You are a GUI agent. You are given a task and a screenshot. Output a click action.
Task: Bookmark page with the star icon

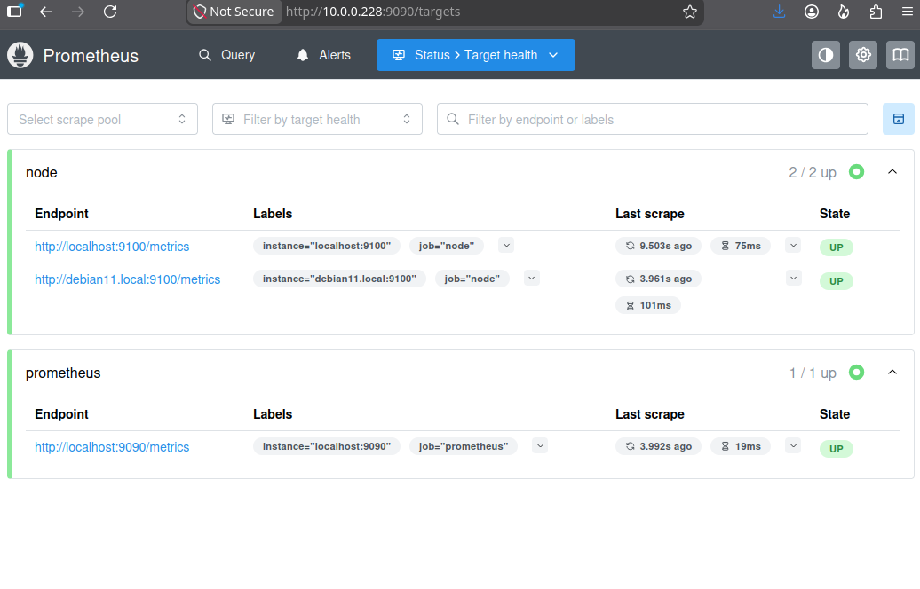[690, 12]
